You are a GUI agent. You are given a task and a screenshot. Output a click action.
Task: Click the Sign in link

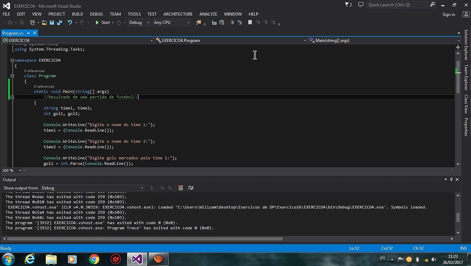click(449, 14)
